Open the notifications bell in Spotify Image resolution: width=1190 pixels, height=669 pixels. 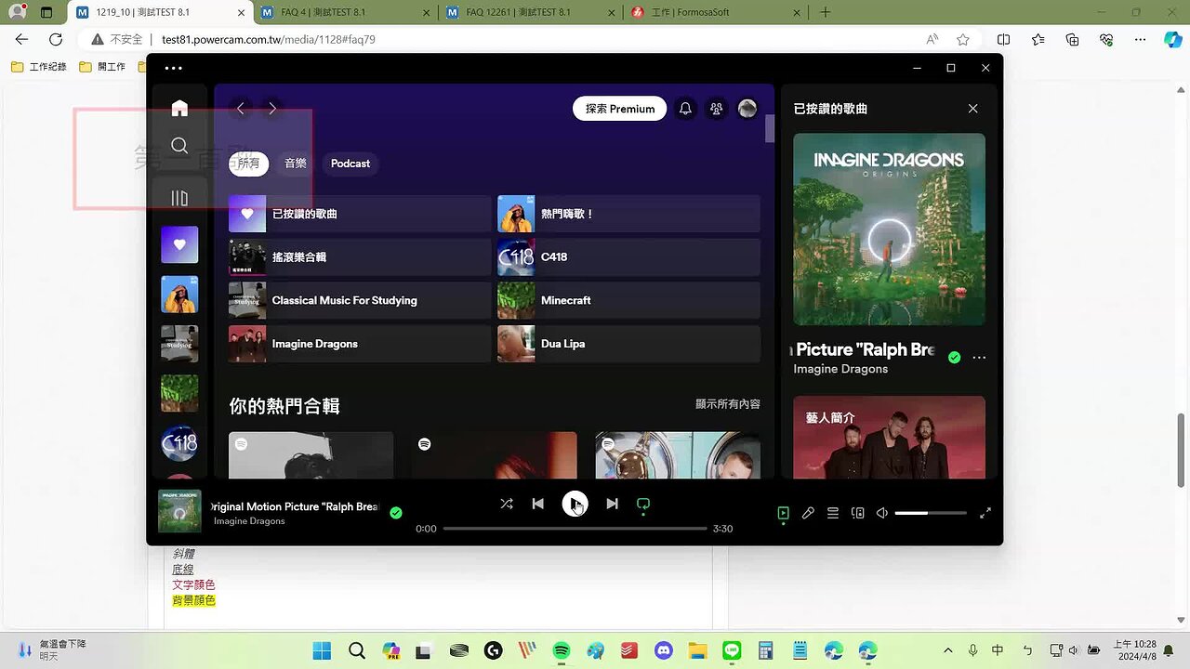[685, 109]
